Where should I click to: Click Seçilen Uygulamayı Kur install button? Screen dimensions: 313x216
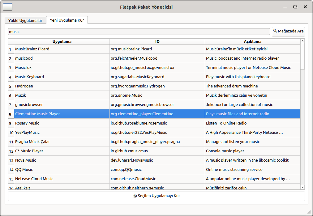coord(156,196)
